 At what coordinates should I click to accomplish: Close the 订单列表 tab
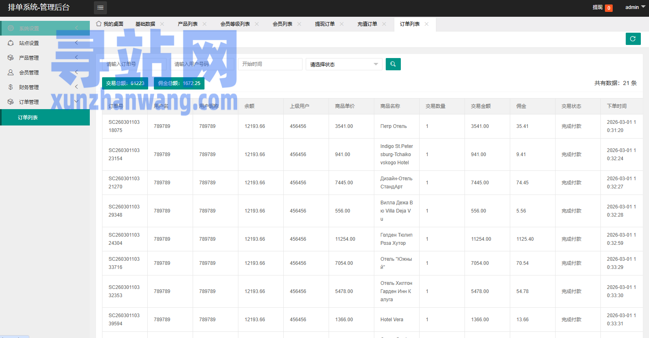click(x=427, y=24)
